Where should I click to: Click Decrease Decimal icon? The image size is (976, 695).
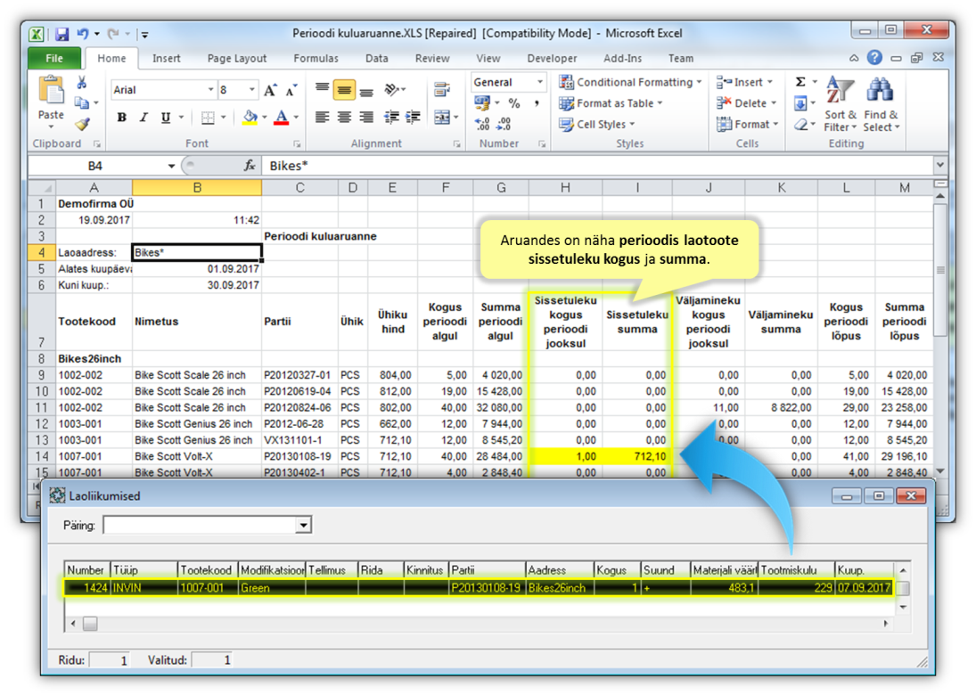point(504,125)
